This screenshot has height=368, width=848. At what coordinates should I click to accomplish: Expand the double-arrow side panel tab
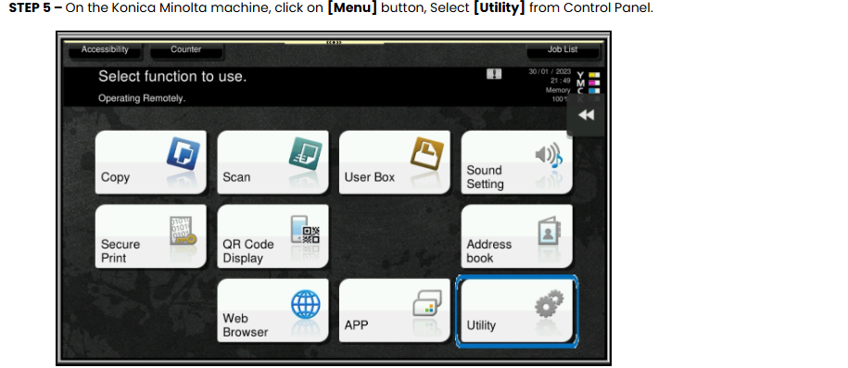point(586,115)
